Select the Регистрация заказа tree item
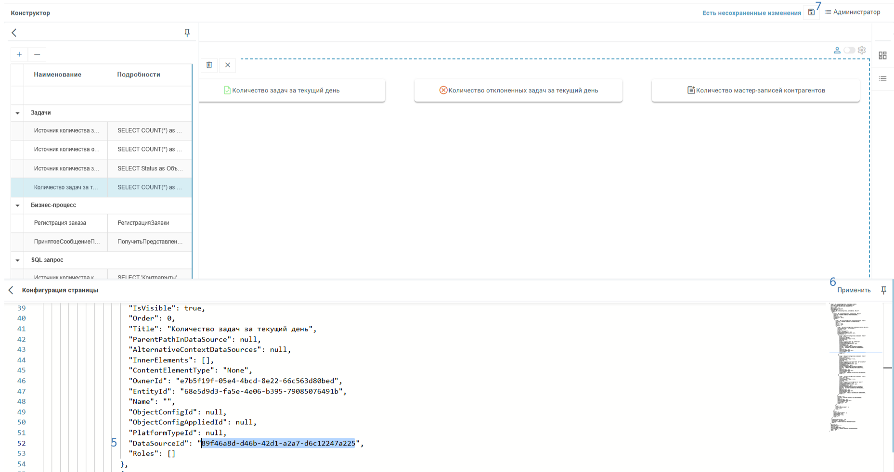Viewport: 894px width, 472px height. pyautogui.click(x=59, y=223)
